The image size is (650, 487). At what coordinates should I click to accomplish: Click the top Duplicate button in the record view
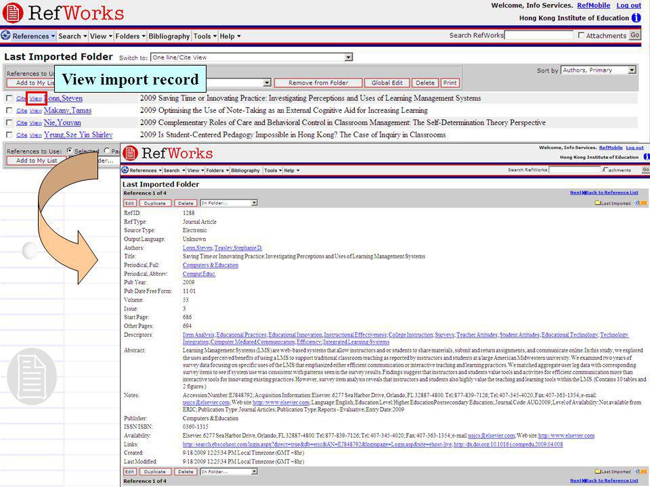point(155,204)
